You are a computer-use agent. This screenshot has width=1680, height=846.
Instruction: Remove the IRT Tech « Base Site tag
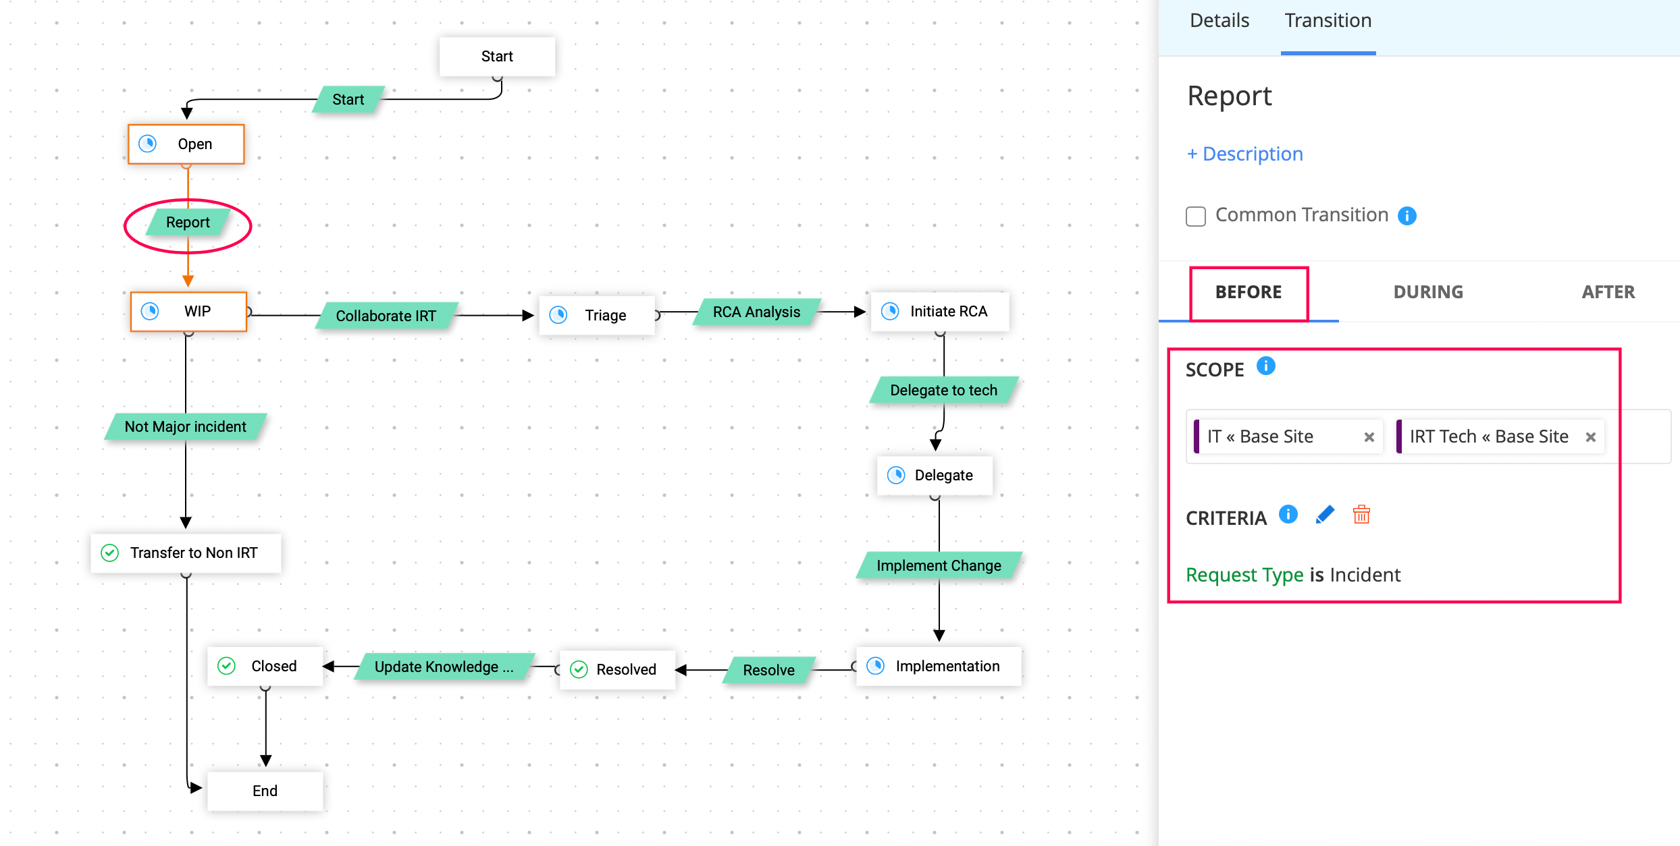click(1590, 437)
